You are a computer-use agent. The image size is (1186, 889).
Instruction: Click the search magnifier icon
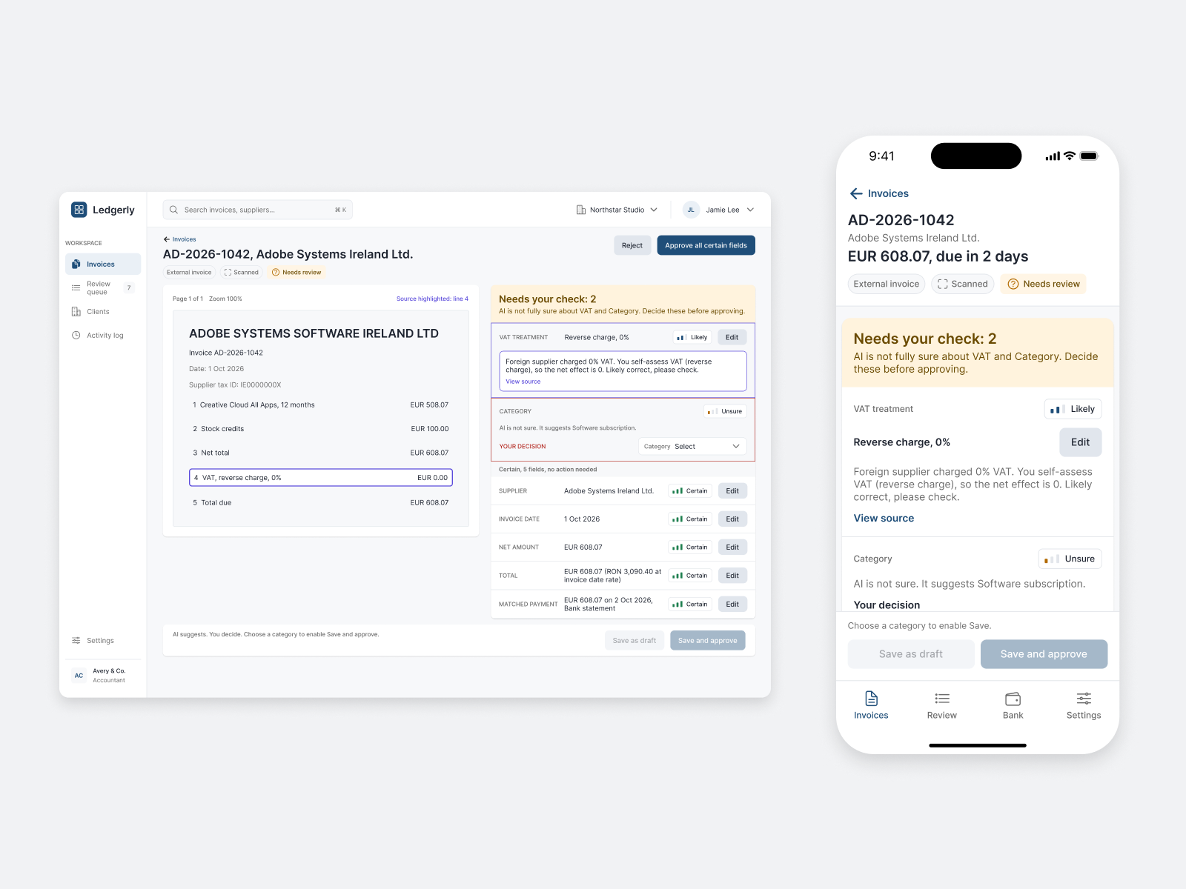173,210
